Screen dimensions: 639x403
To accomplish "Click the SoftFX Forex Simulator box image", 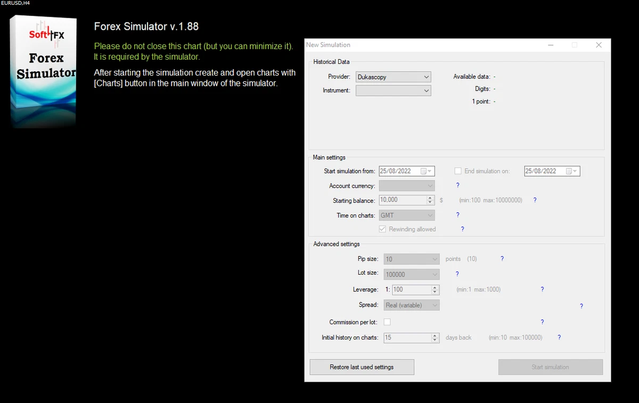I will click(44, 72).
